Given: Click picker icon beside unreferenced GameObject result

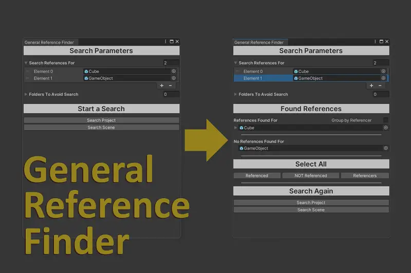Looking at the screenshot, I should click(x=386, y=148).
